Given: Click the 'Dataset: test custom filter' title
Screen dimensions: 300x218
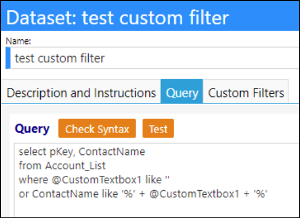Looking at the screenshot, I should tap(118, 18).
